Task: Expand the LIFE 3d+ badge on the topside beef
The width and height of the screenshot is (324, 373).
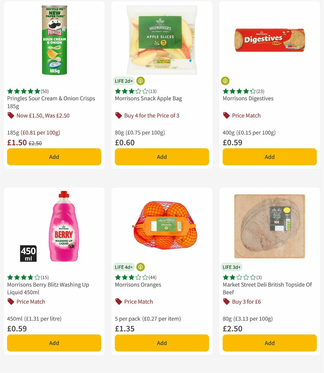Action: 231,267
